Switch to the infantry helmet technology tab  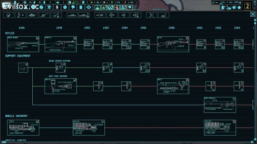tap(8, 15)
